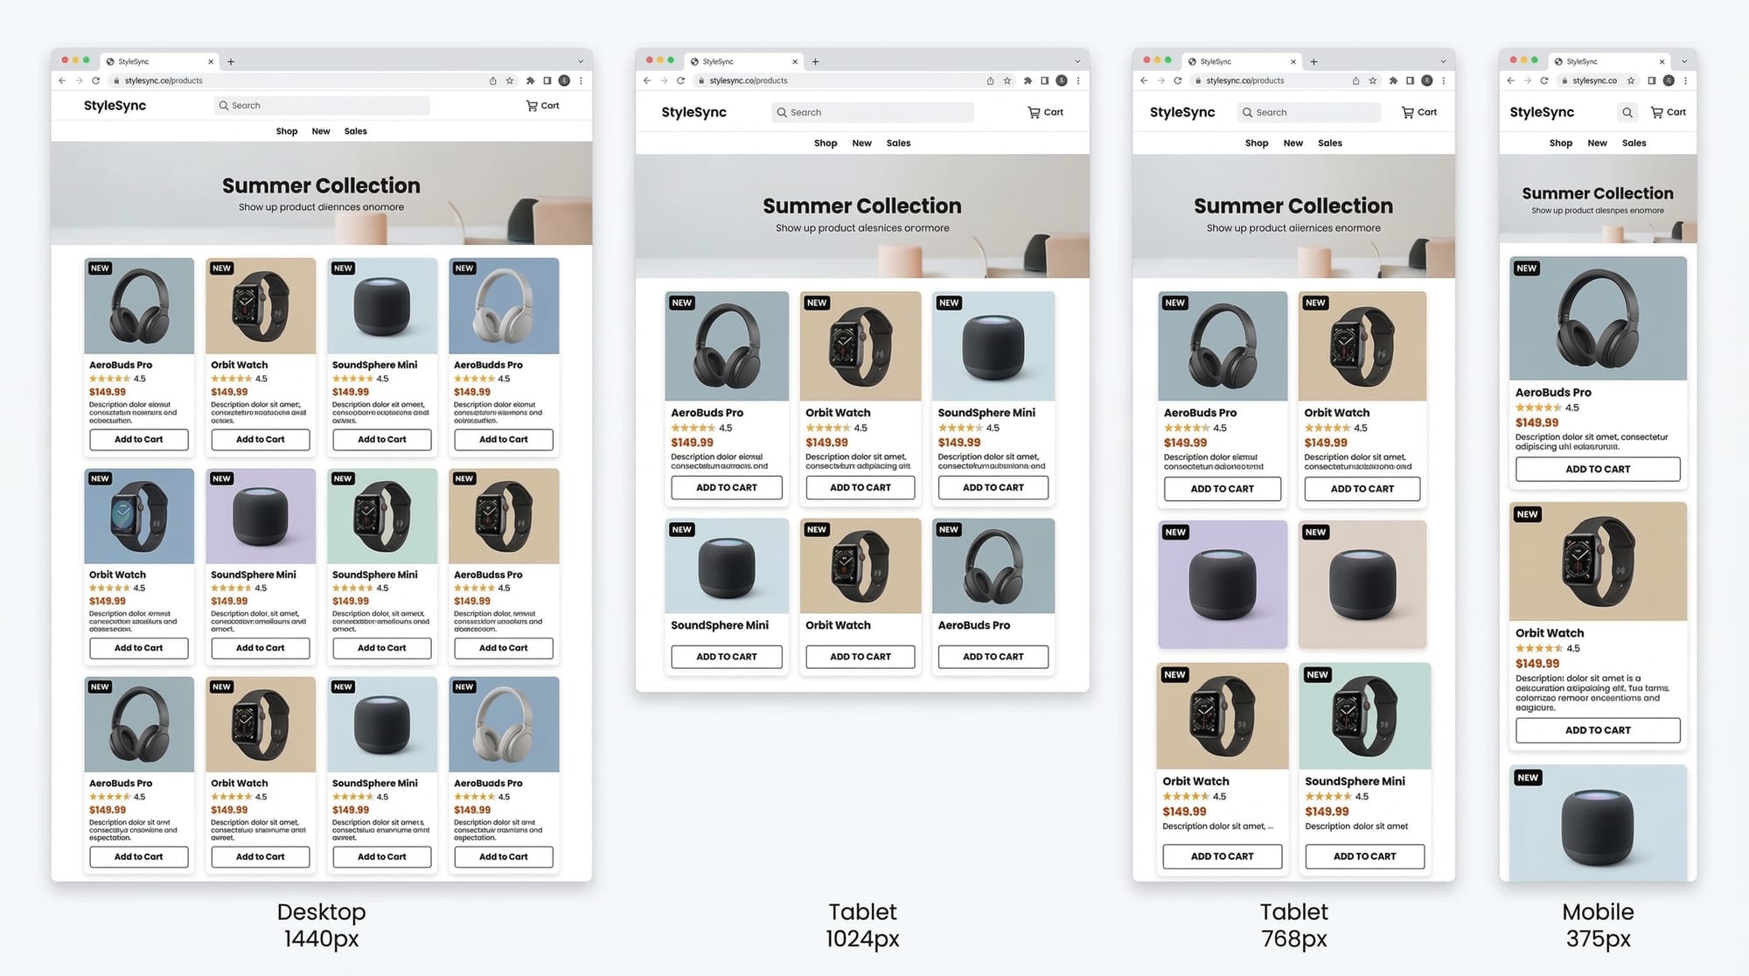
Task: Open the New menu item in the mobile layout
Action: pyautogui.click(x=1597, y=143)
